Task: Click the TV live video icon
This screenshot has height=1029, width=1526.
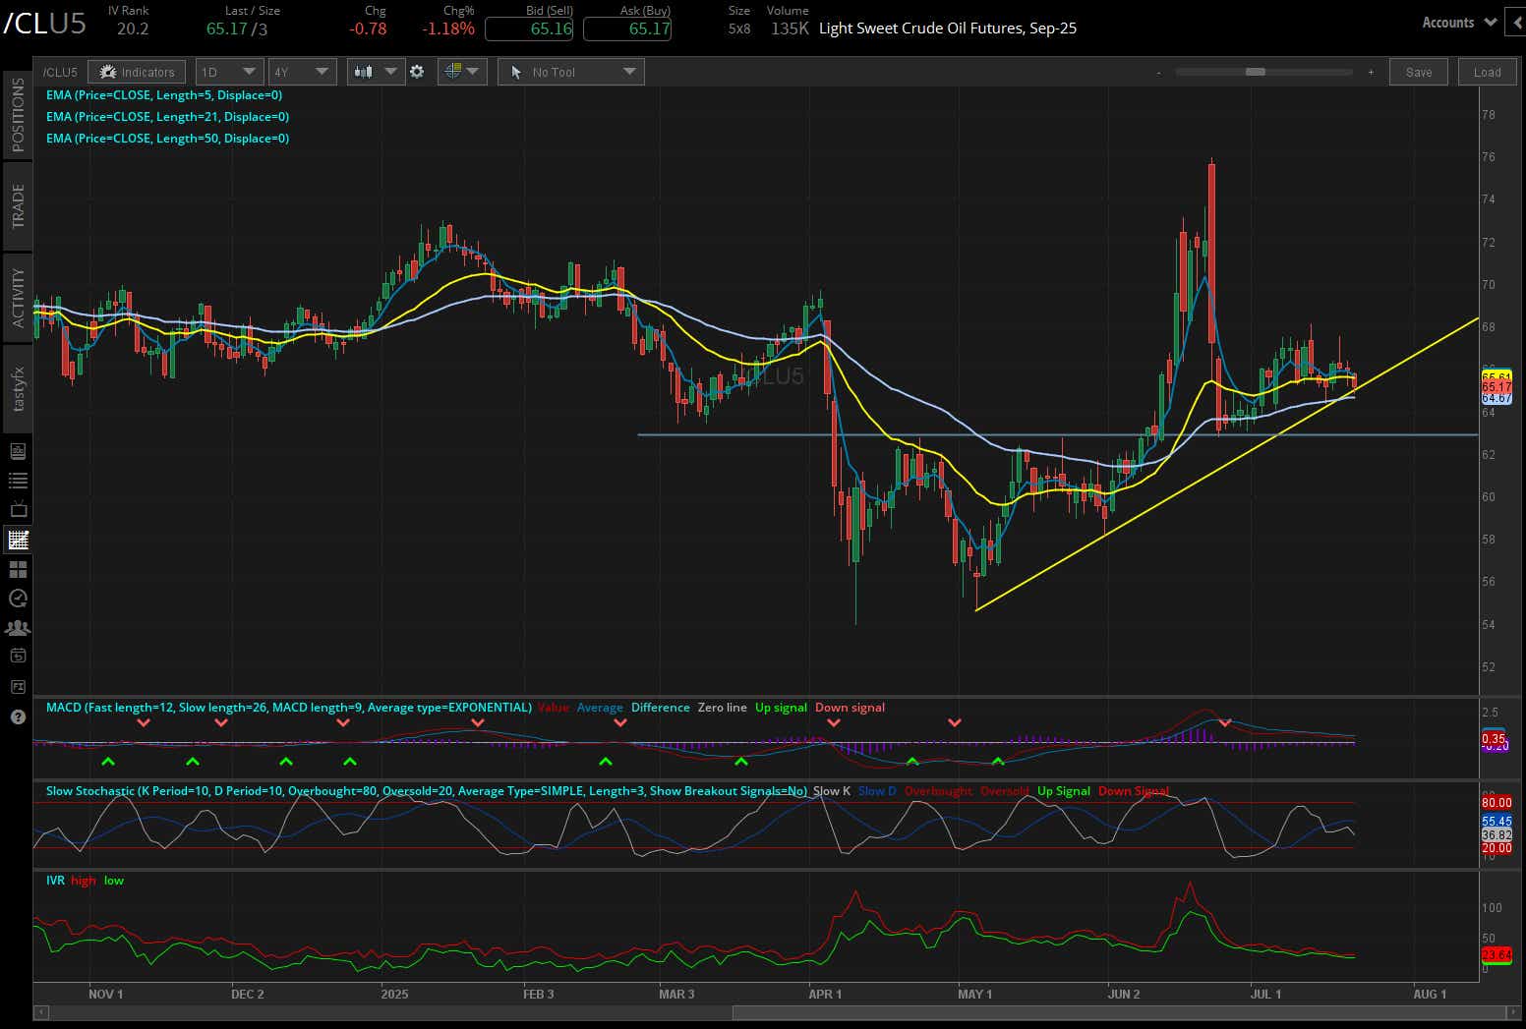Action: [18, 509]
